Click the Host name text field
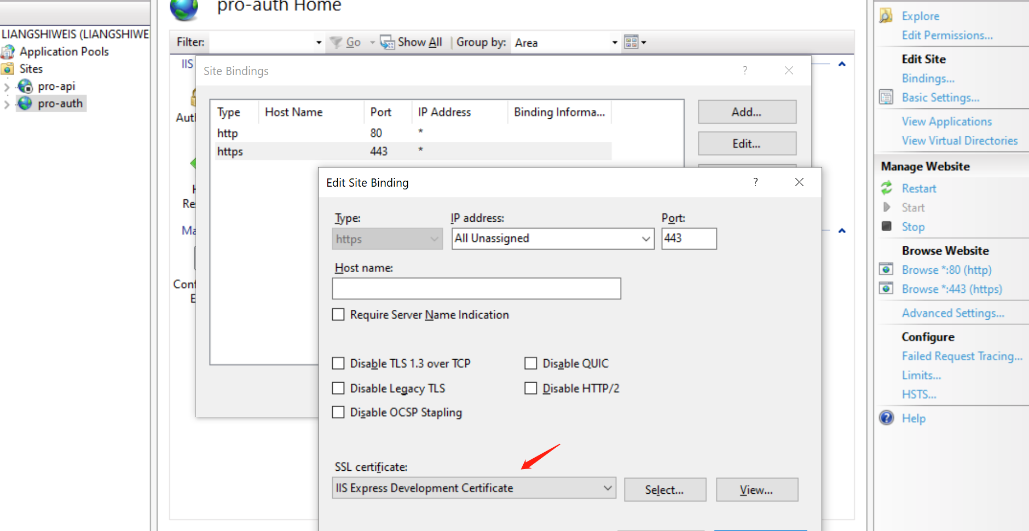Image resolution: width=1029 pixels, height=531 pixels. click(x=476, y=288)
